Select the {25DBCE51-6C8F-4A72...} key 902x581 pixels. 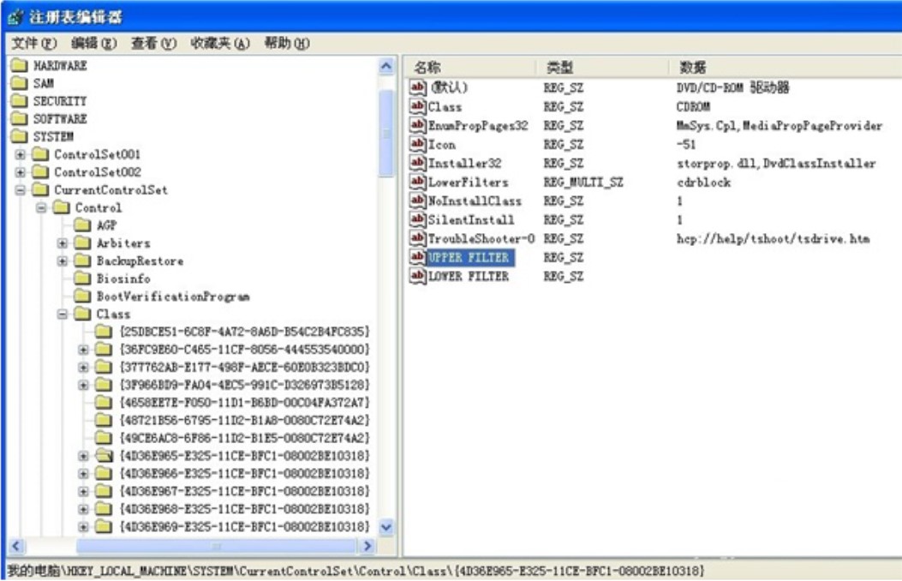[244, 332]
